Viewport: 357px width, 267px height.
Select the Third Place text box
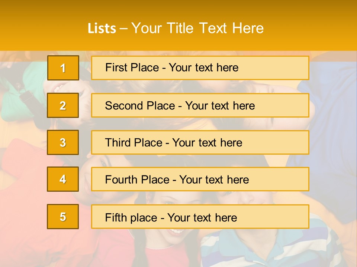tap(200, 142)
